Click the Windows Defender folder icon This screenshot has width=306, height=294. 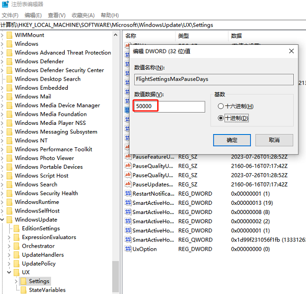tap(9, 62)
